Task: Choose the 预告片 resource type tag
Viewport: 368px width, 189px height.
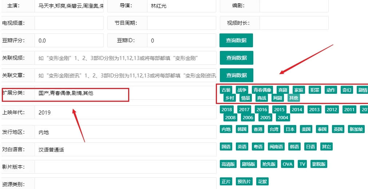Action: pyautogui.click(x=244, y=181)
